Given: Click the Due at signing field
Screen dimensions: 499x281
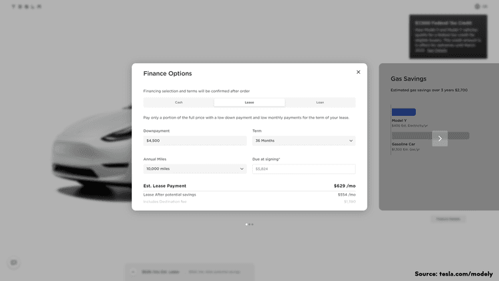Looking at the screenshot, I should [303, 169].
